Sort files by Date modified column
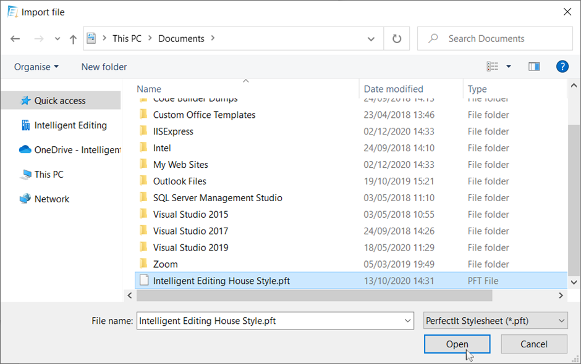The width and height of the screenshot is (581, 364). [x=394, y=89]
